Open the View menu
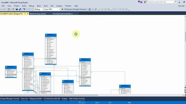 [9, 6]
